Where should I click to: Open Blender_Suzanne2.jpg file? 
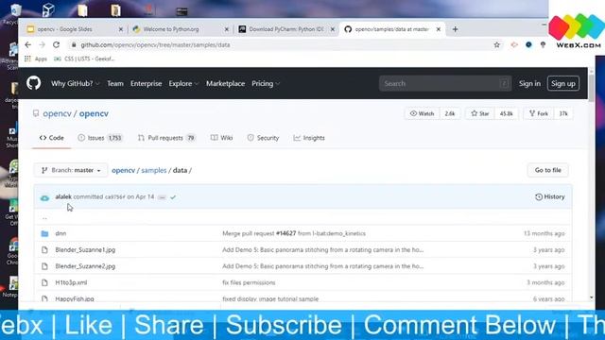click(85, 266)
